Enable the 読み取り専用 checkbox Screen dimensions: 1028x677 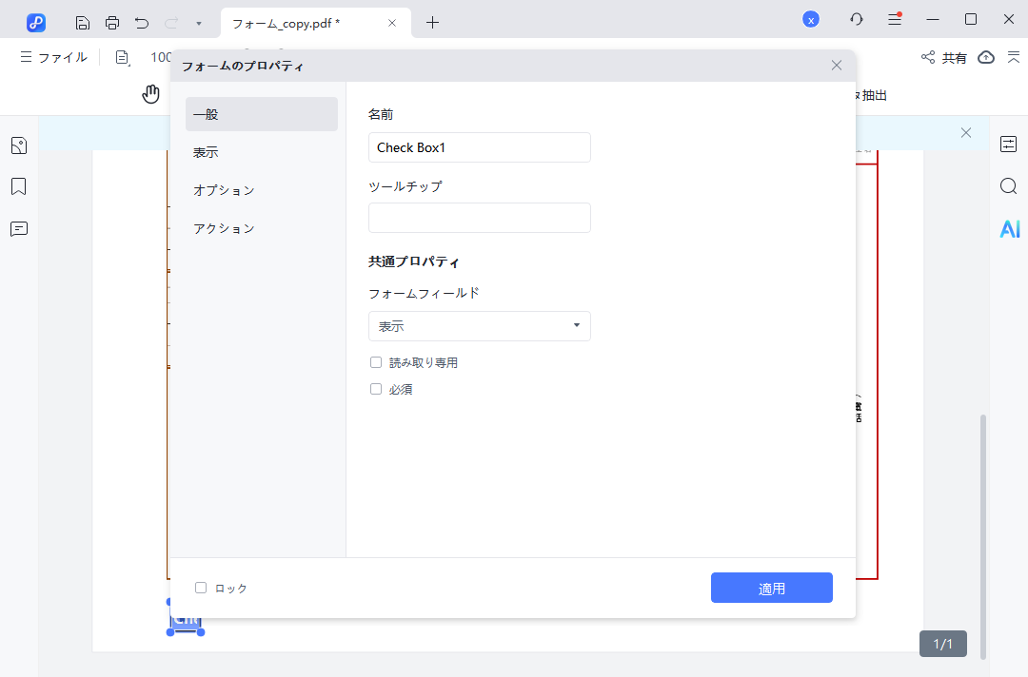(375, 361)
